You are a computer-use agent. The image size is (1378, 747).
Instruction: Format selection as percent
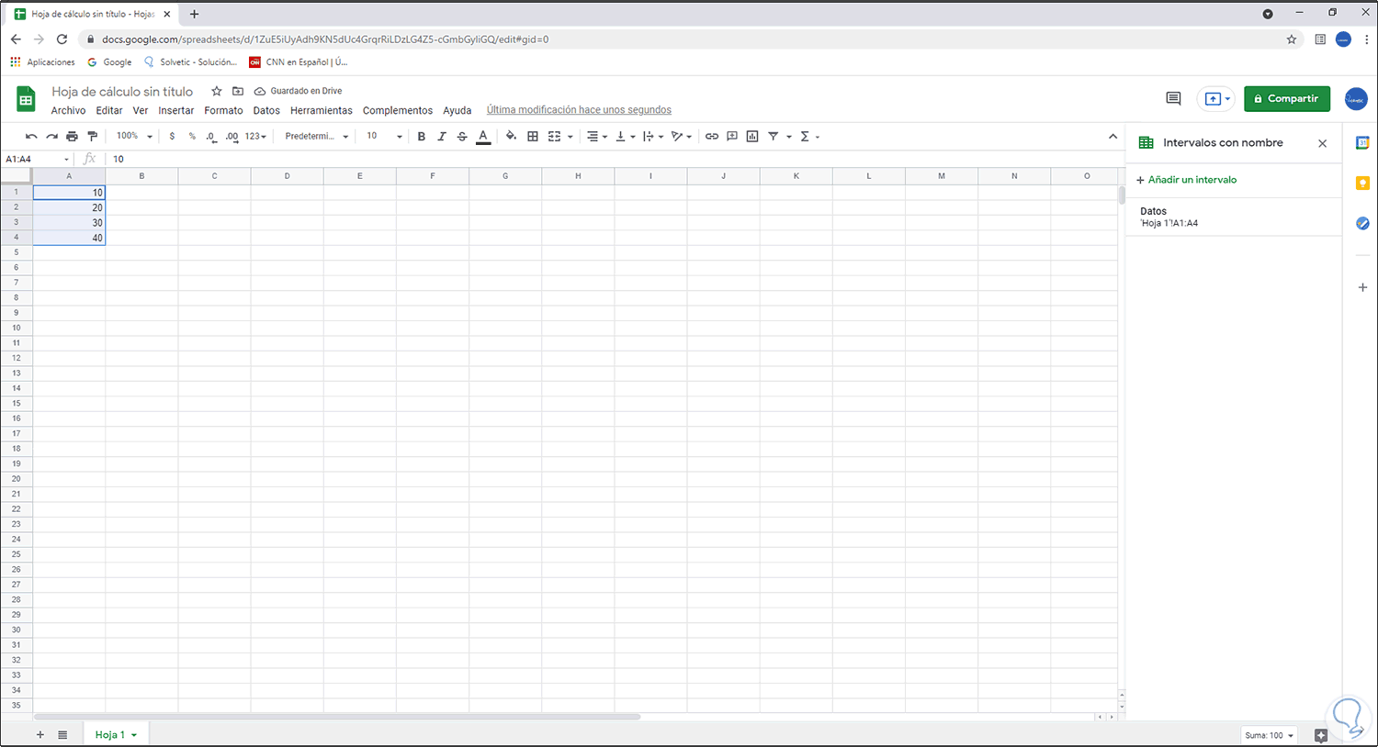coord(192,136)
